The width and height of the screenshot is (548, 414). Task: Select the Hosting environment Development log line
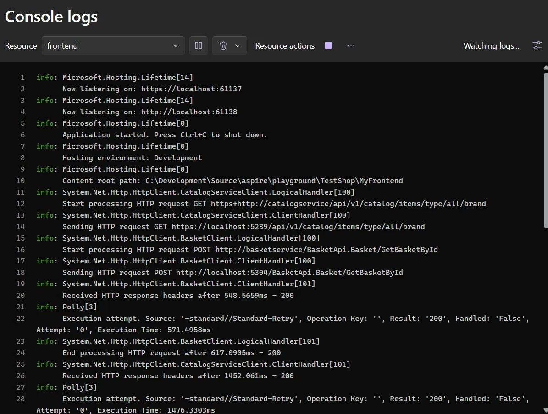click(132, 157)
